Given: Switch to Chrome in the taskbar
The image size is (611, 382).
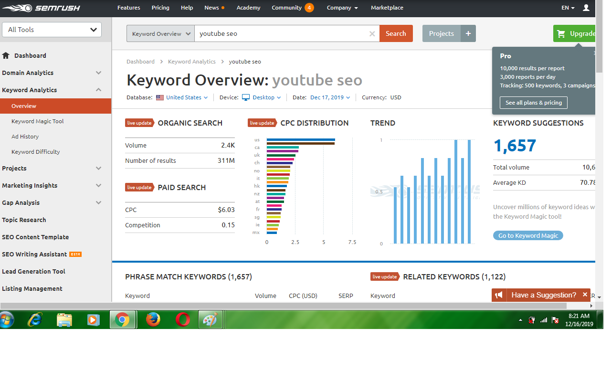Looking at the screenshot, I should click(x=123, y=319).
